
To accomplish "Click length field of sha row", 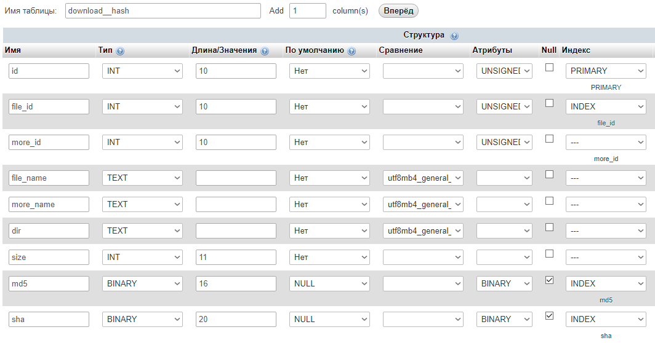I will [x=236, y=319].
